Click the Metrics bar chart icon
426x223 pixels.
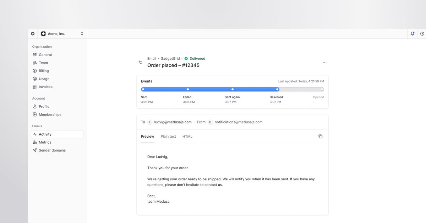point(35,142)
